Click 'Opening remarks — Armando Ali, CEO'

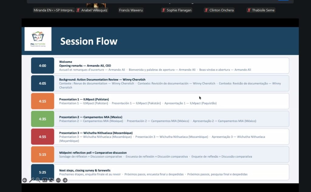(85, 66)
